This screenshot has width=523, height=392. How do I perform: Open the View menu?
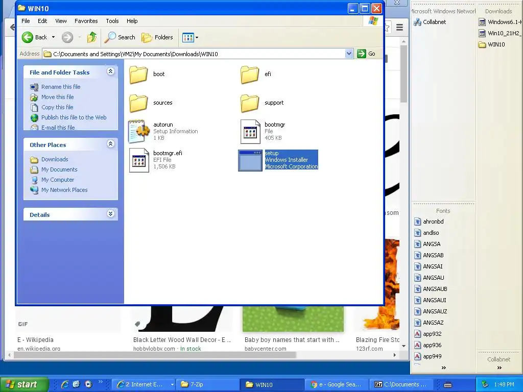[61, 21]
